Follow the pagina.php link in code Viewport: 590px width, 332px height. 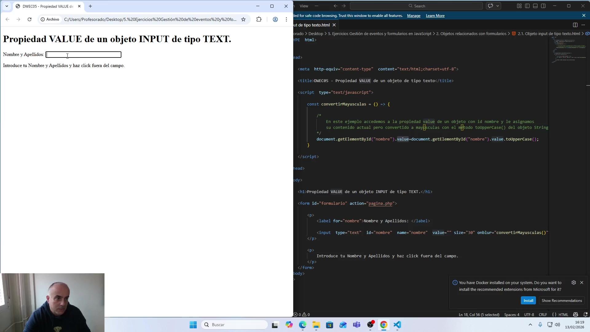click(380, 204)
